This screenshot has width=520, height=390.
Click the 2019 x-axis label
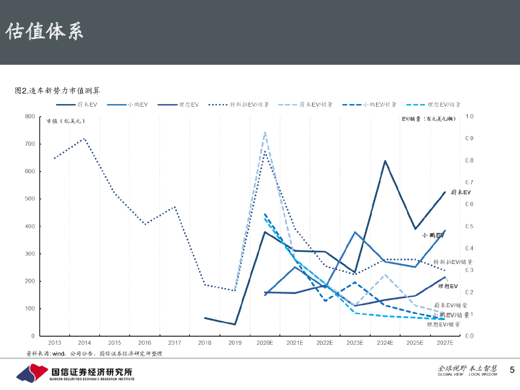(235, 343)
